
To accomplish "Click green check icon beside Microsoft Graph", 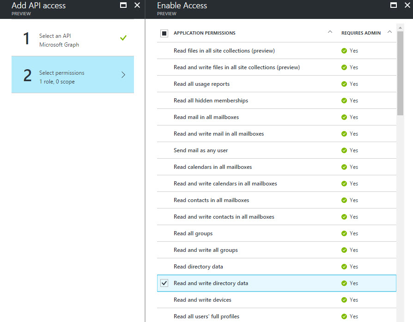I will pos(123,38).
